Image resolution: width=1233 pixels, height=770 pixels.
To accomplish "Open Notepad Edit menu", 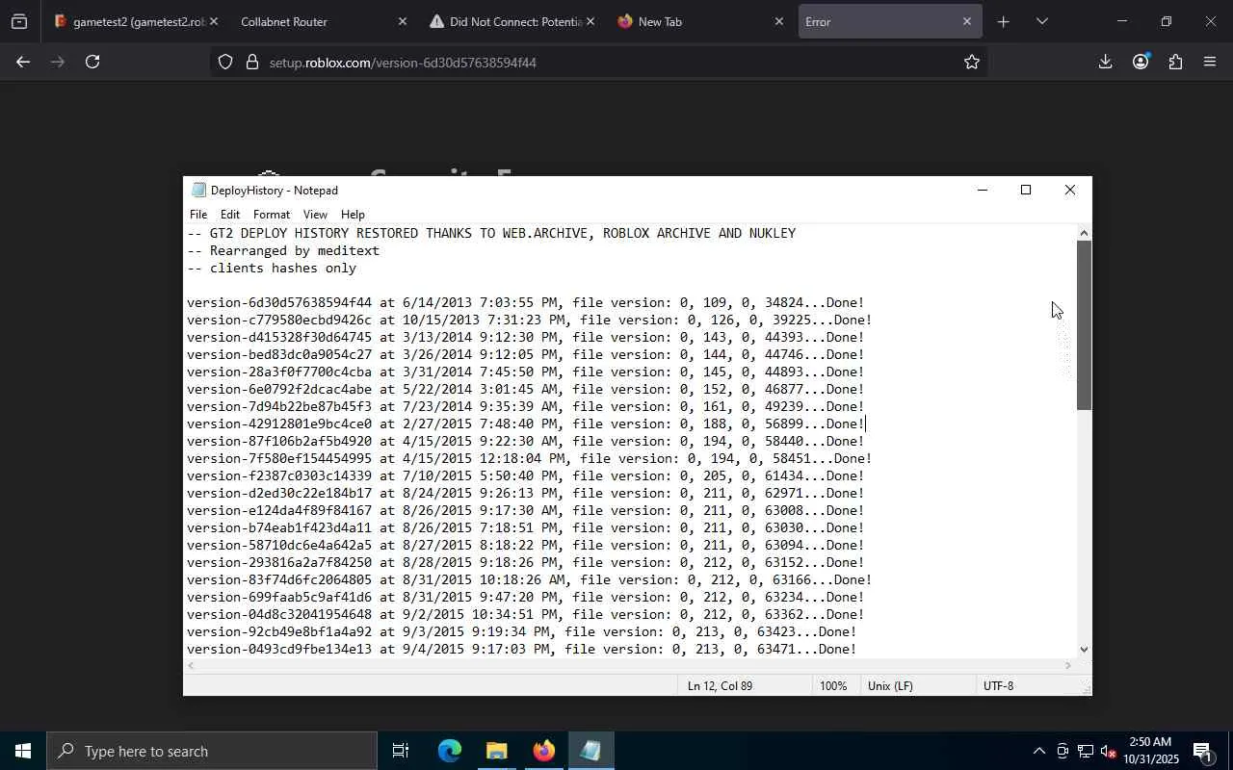I will click(229, 215).
